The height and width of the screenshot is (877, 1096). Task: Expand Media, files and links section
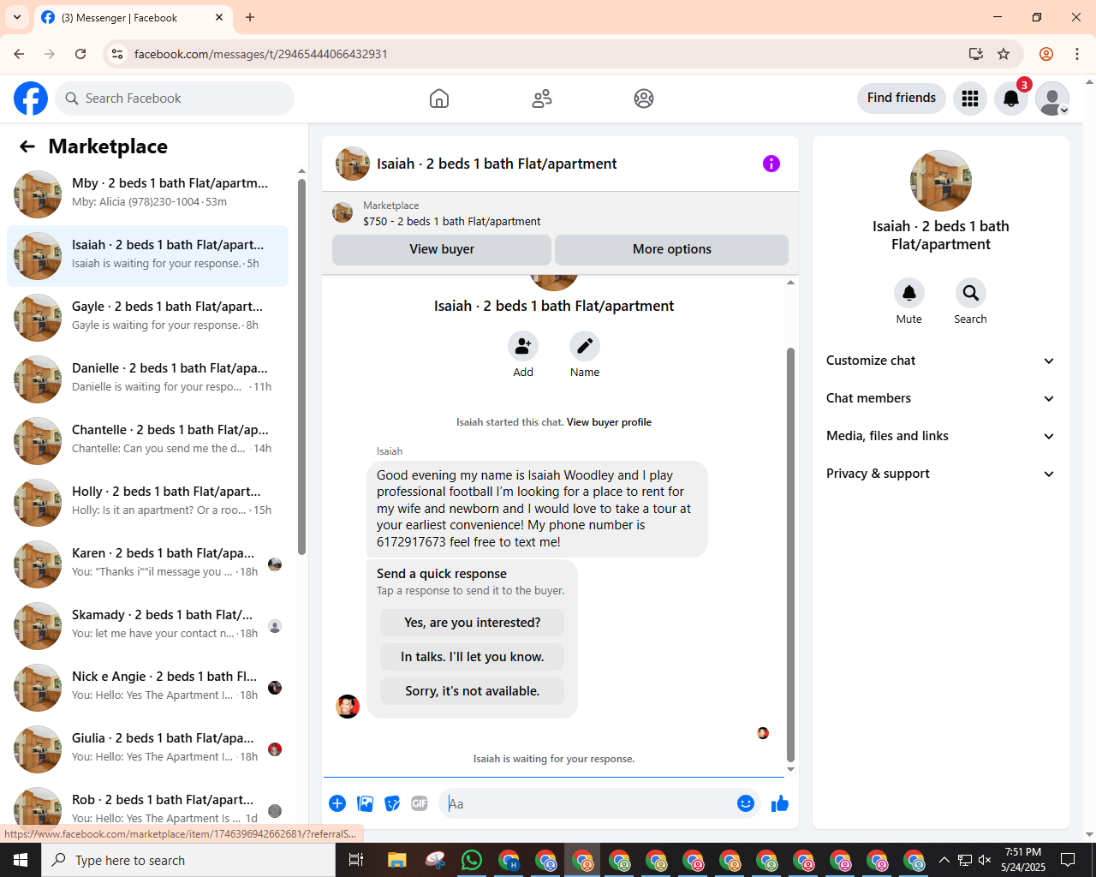point(940,436)
